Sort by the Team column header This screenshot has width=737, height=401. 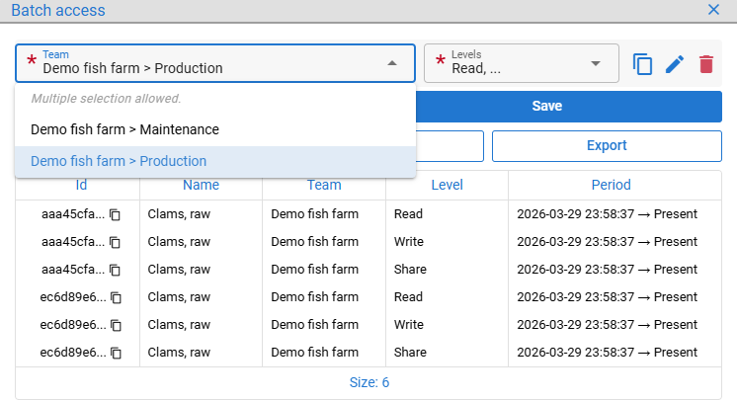tap(324, 185)
